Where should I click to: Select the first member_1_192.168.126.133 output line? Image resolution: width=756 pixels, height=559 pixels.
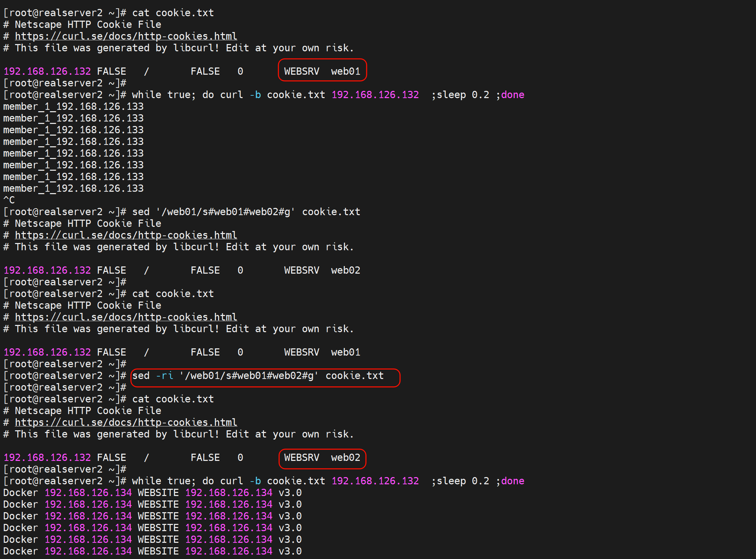pyautogui.click(x=73, y=106)
